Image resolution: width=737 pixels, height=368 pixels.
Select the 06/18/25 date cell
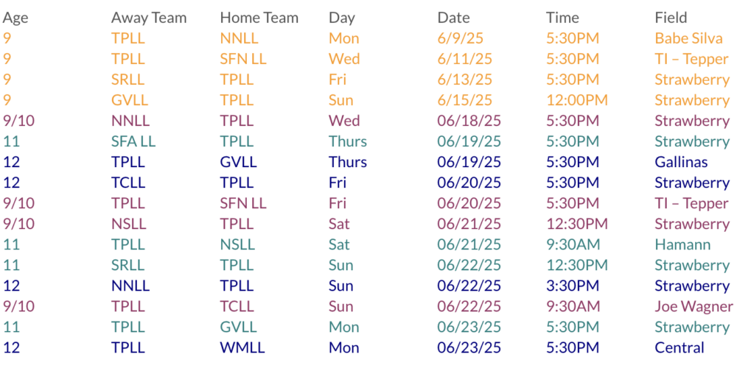(x=469, y=121)
